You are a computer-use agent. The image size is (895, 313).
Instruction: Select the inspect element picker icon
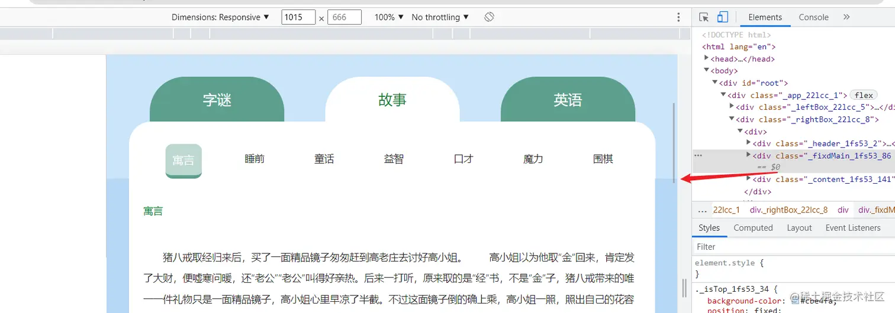[704, 17]
